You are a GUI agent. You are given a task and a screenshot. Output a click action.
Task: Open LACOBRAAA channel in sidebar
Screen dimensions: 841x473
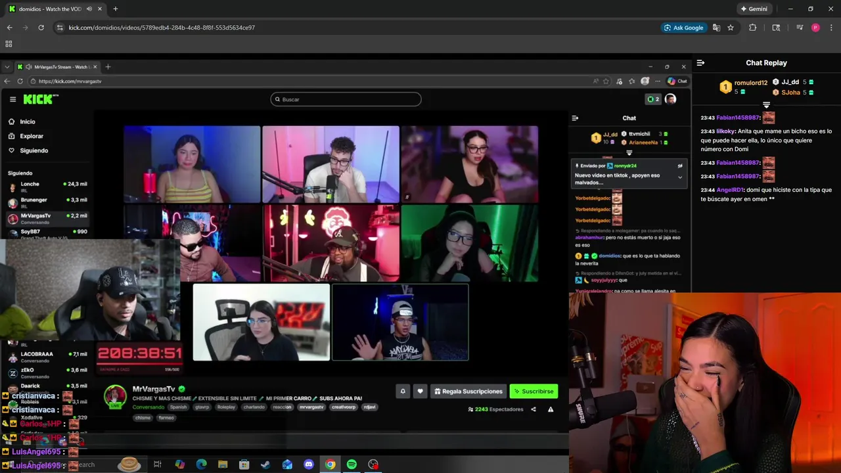tap(47, 357)
